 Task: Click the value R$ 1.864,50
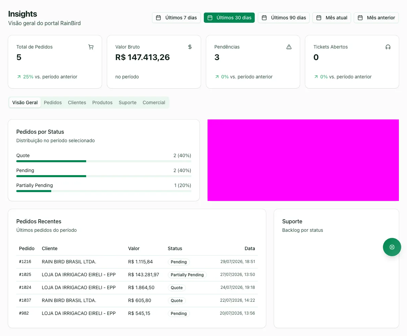(141, 287)
